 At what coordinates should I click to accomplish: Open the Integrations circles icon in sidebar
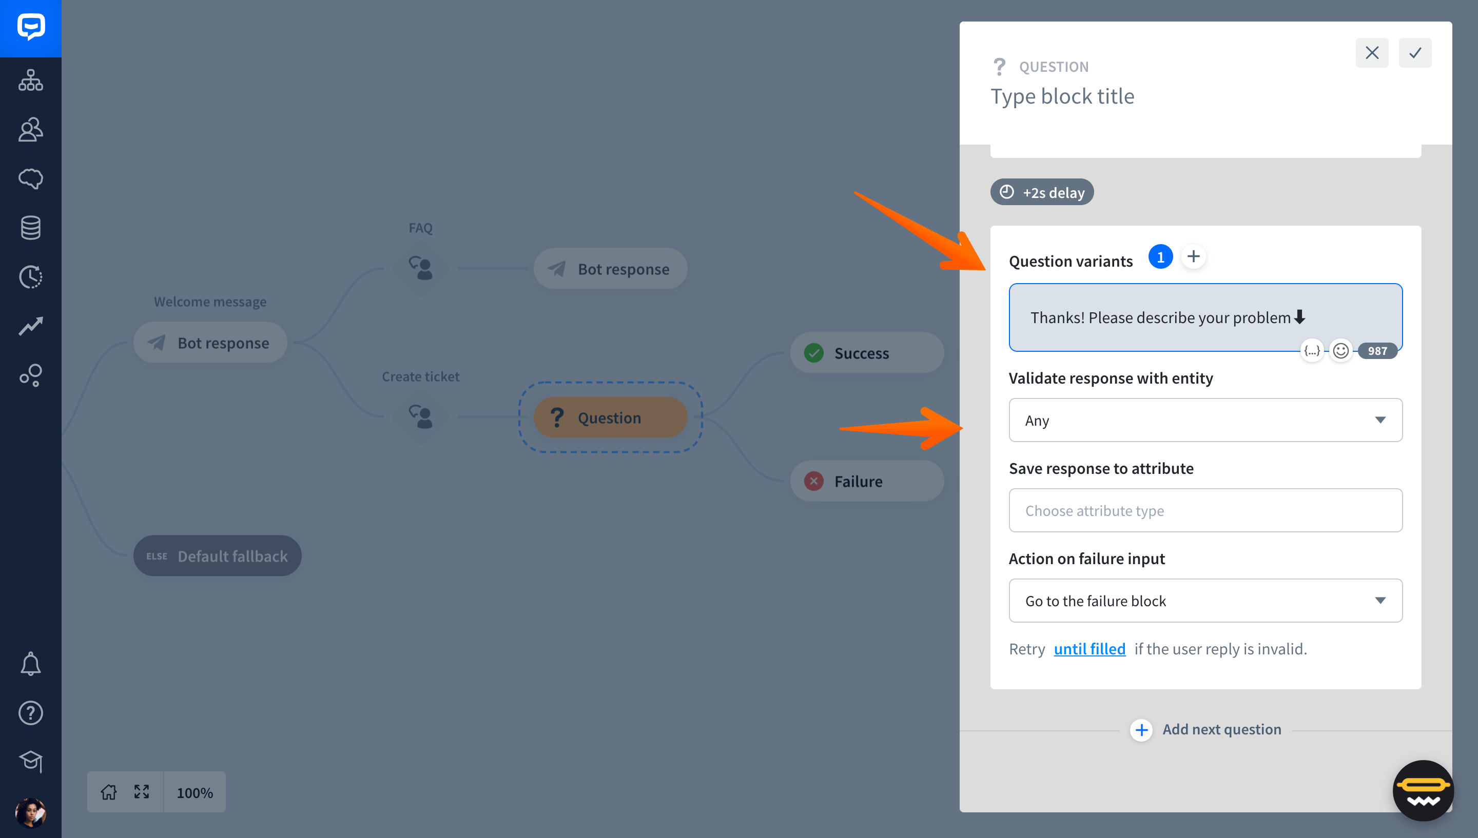click(30, 375)
